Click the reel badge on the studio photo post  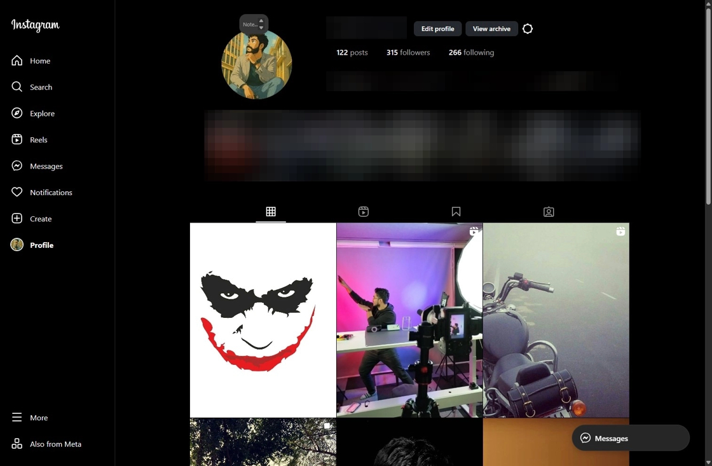pyautogui.click(x=474, y=231)
